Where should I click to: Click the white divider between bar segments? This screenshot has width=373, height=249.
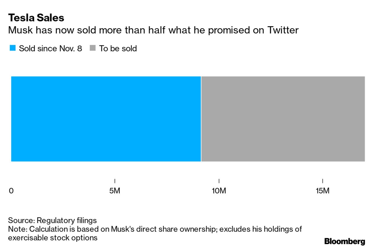(x=201, y=119)
